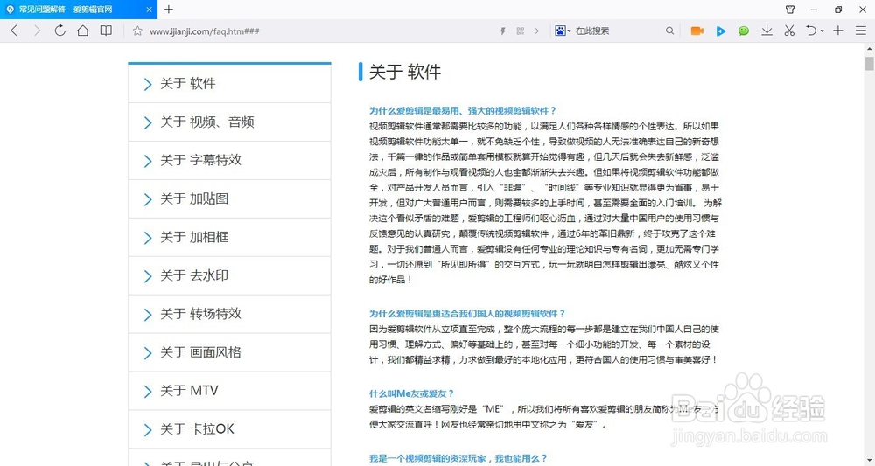Go back to the previous page
Screen dimensions: 875x466
pyautogui.click(x=15, y=31)
